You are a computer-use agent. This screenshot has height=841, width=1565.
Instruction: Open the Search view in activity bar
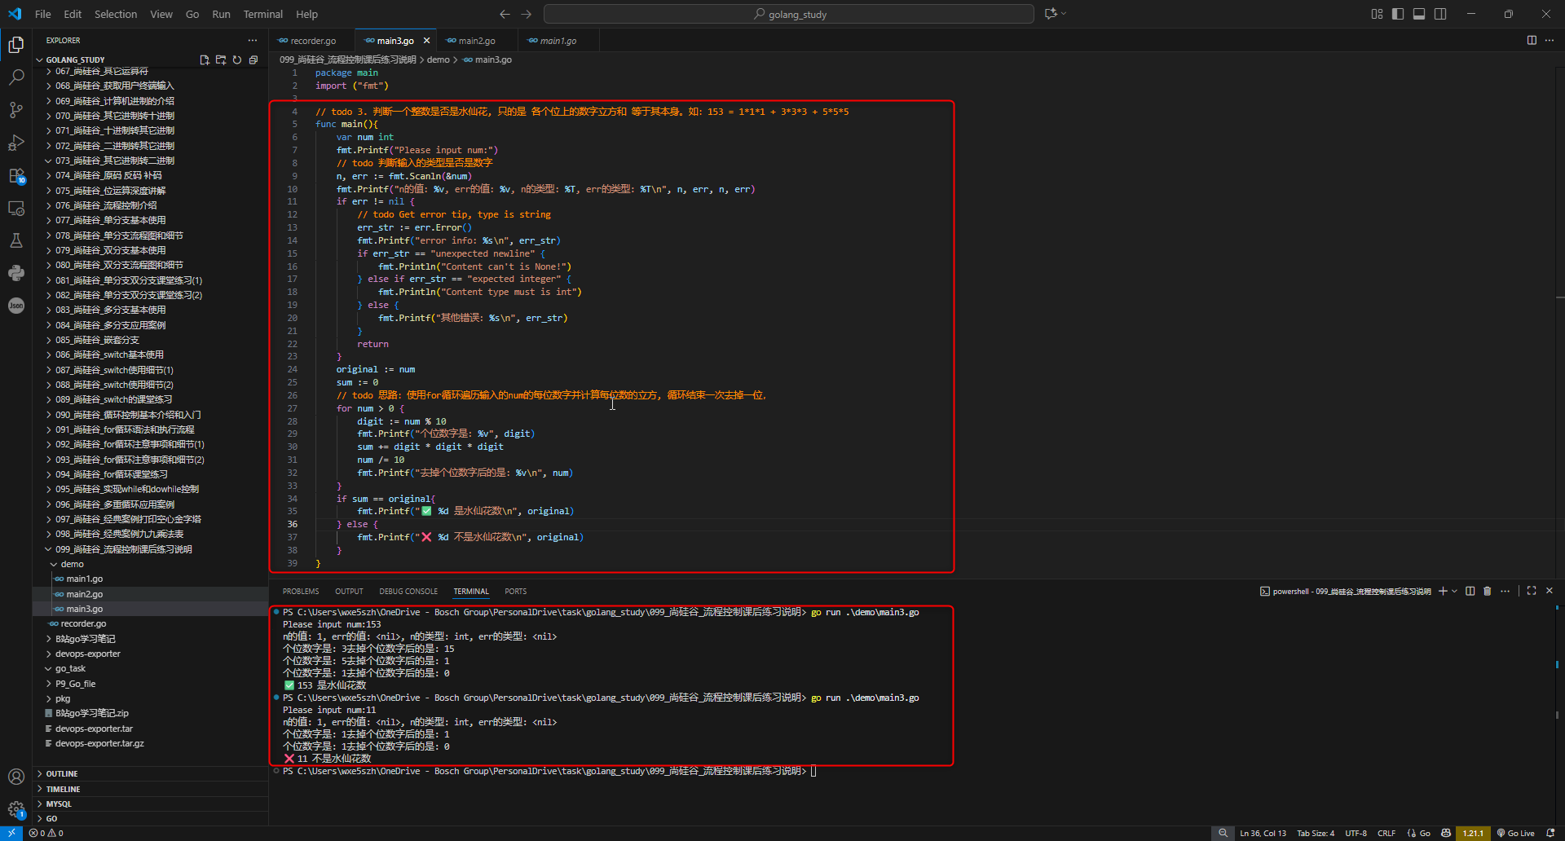pos(16,77)
